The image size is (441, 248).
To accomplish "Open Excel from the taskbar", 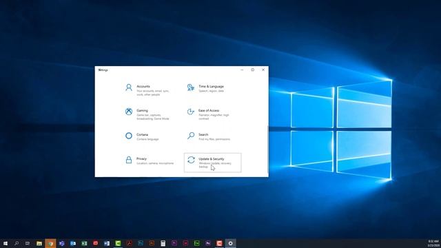I will click(x=84, y=243).
